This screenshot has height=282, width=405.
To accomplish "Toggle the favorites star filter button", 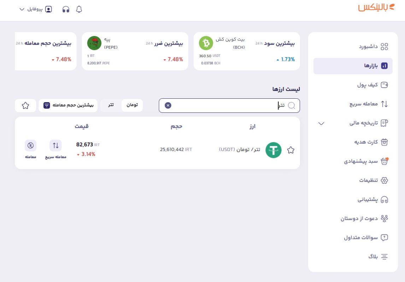I will tap(25, 105).
